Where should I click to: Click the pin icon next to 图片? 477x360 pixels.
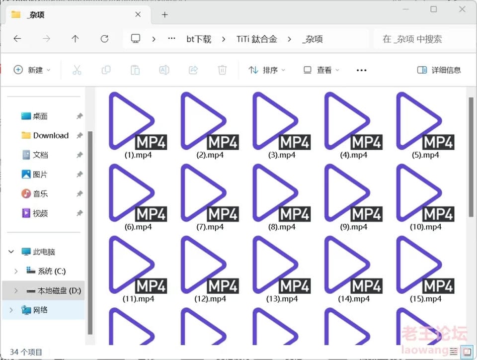pos(79,175)
